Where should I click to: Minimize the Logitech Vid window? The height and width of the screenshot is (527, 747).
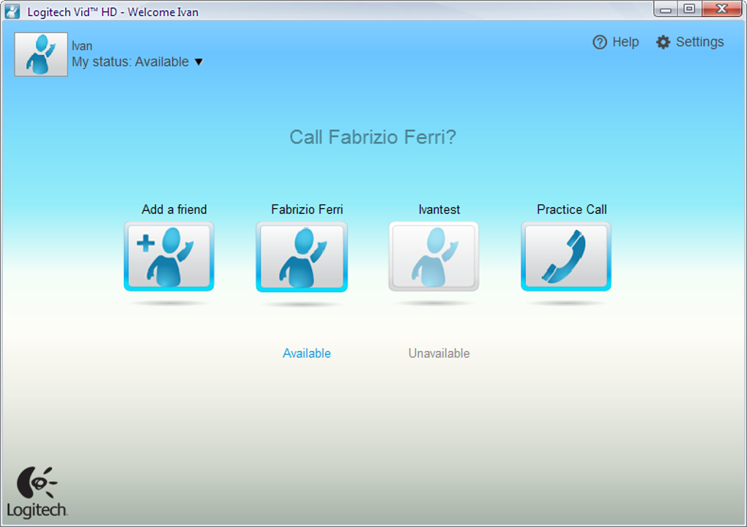pos(666,9)
